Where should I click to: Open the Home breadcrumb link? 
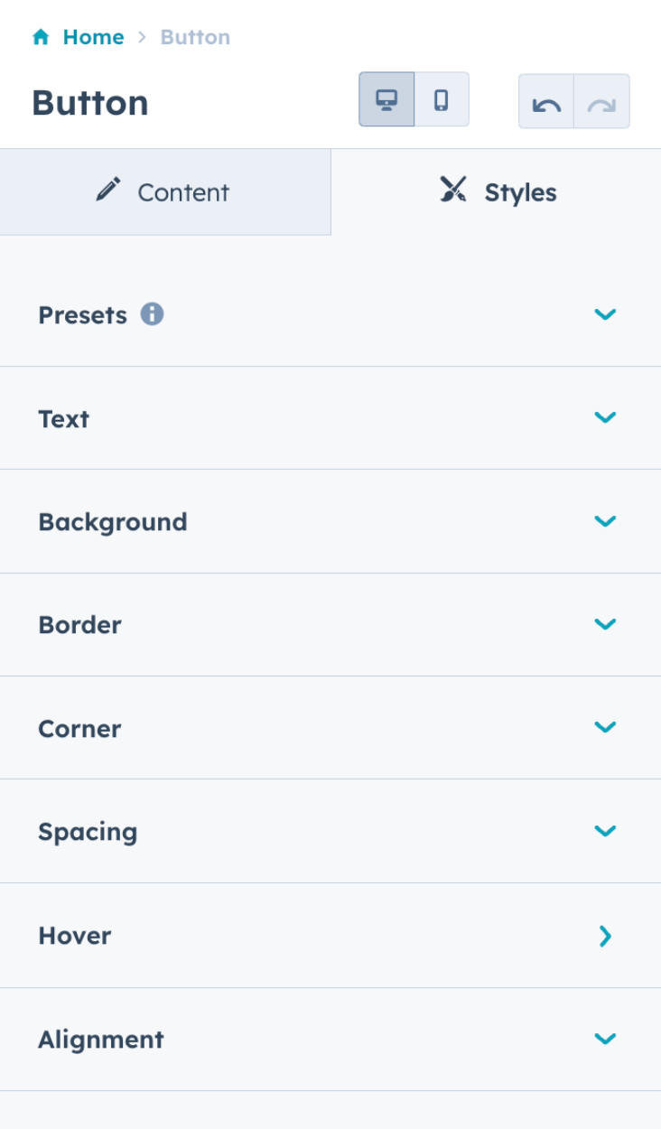(93, 37)
